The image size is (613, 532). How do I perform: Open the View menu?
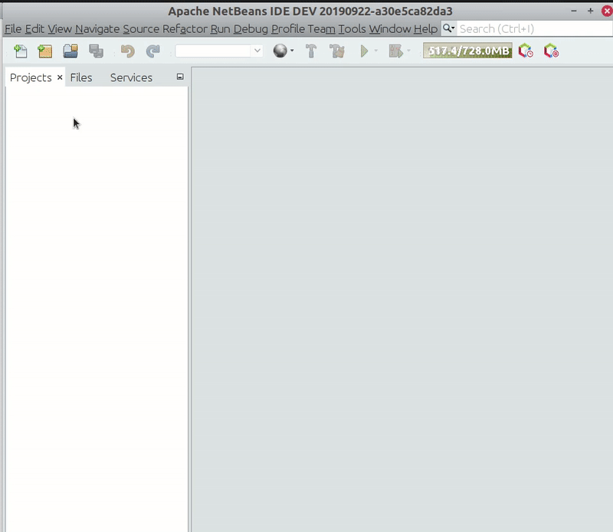coord(60,29)
